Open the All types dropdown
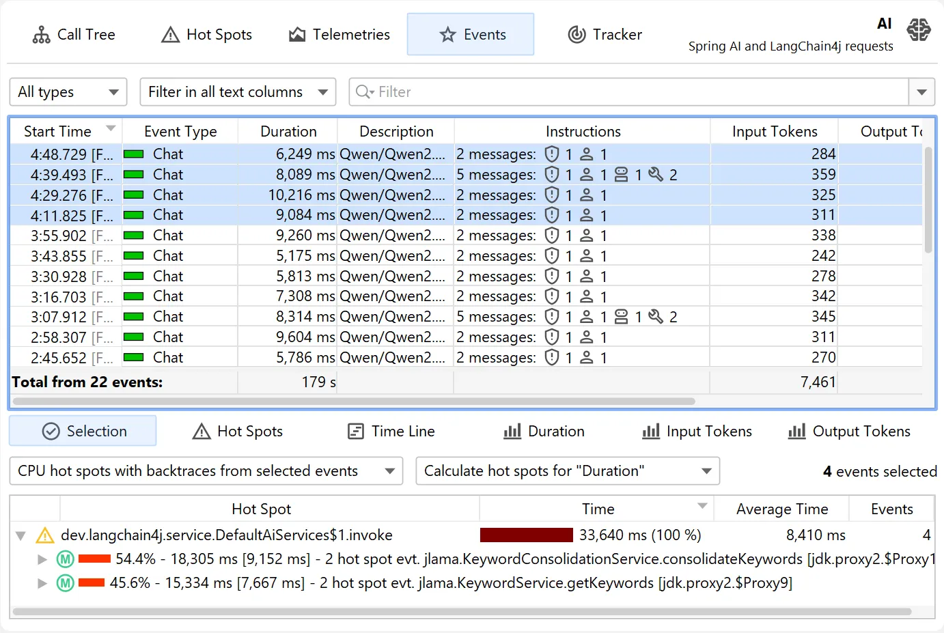The width and height of the screenshot is (944, 633). tap(68, 92)
